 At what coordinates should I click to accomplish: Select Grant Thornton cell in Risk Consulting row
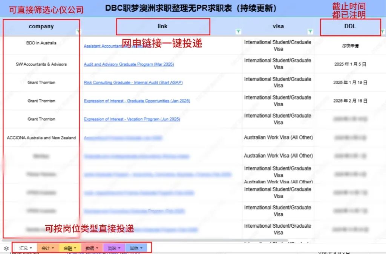pyautogui.click(x=41, y=83)
